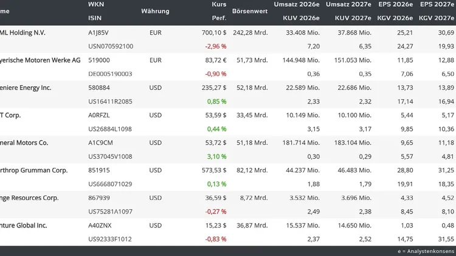
Task: Click performance value 0,44 %
Action: [216, 129]
